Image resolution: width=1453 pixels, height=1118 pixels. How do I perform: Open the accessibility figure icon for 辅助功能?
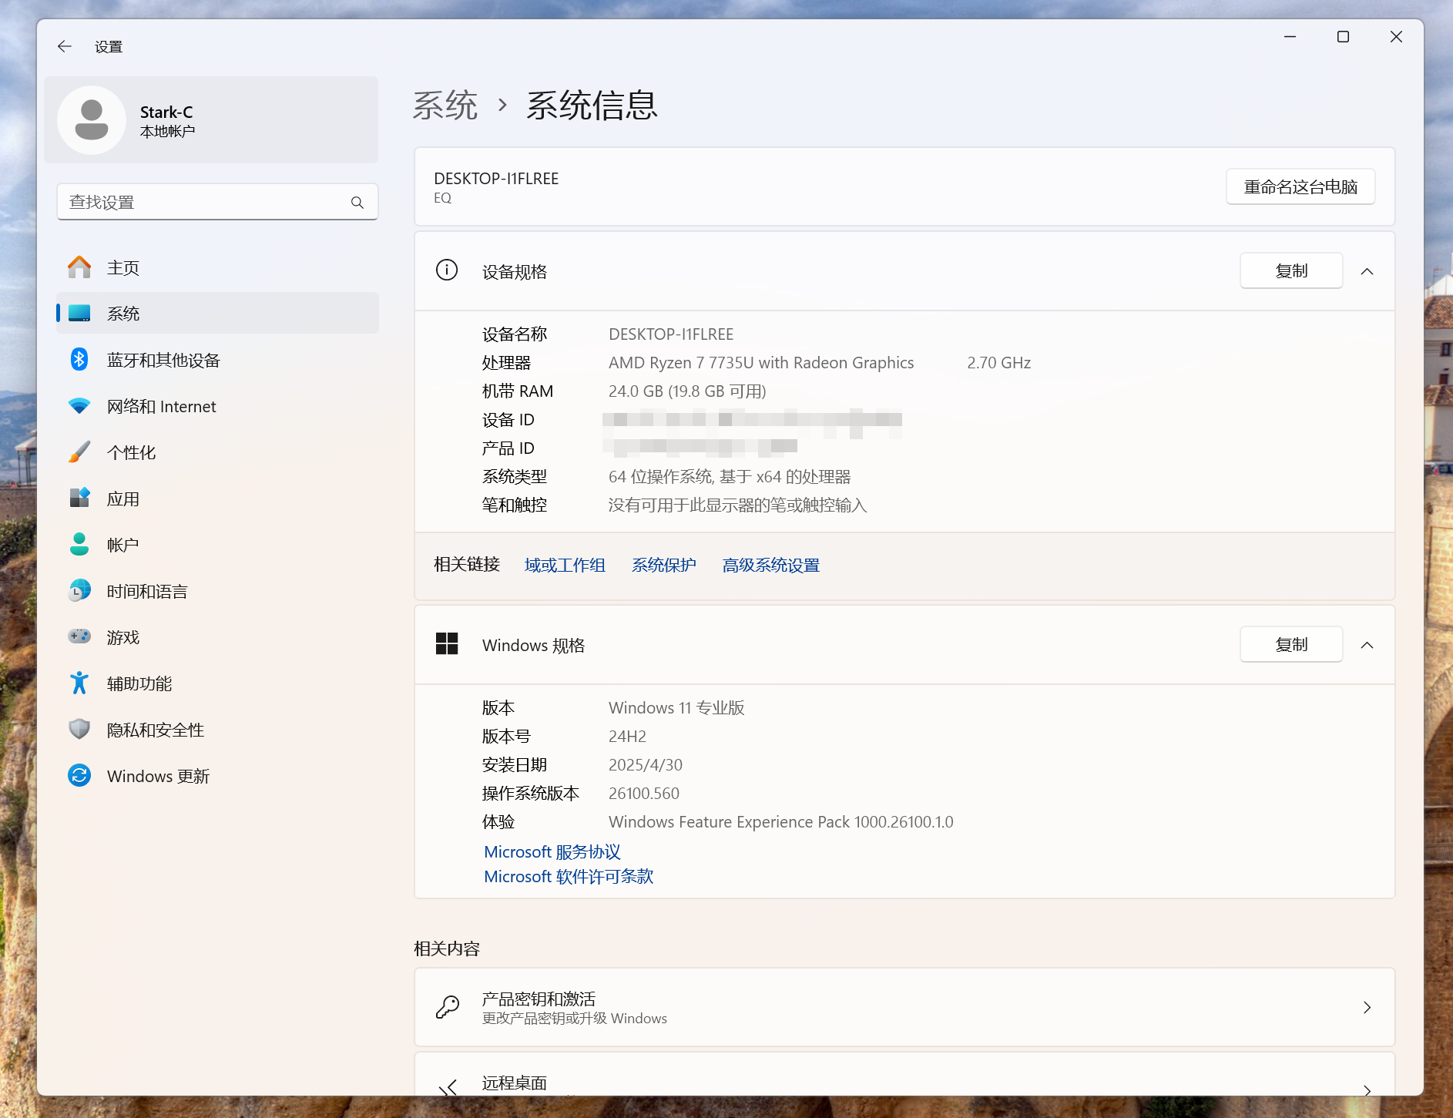pyautogui.click(x=79, y=683)
